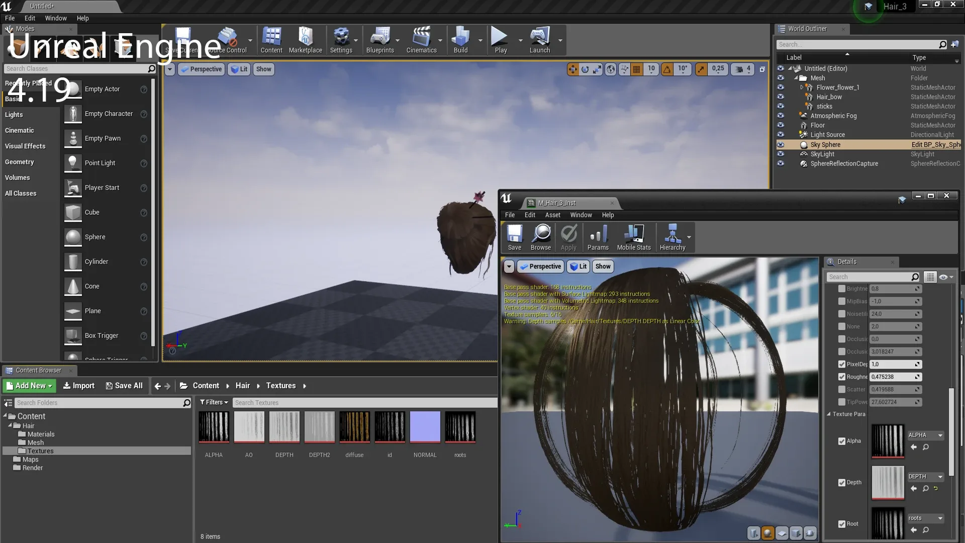The width and height of the screenshot is (965, 543).
Task: Open the Blueprints toolbar menu
Action: [381, 40]
